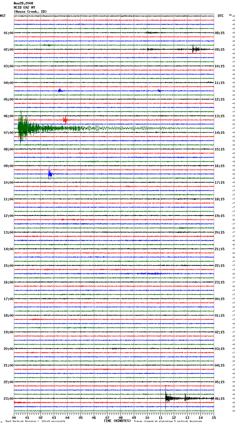
Task: Click the blue burst on the 09:30 trace
Action: 50,174
